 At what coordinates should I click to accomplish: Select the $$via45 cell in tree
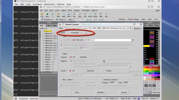(x=48, y=59)
